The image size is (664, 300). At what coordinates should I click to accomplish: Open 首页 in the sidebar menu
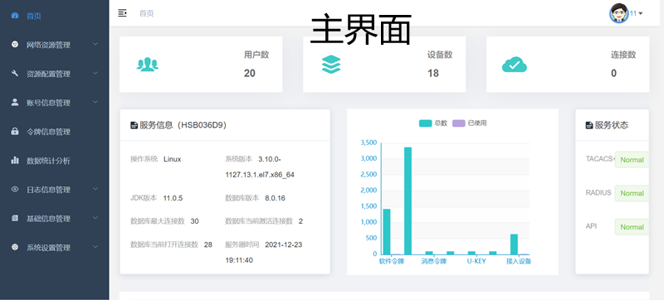[x=54, y=16]
